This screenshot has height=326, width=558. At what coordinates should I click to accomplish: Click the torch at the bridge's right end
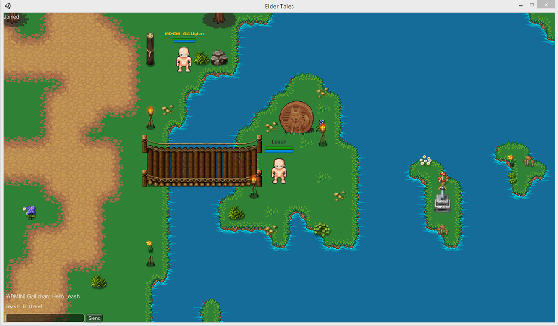pyautogui.click(x=254, y=186)
